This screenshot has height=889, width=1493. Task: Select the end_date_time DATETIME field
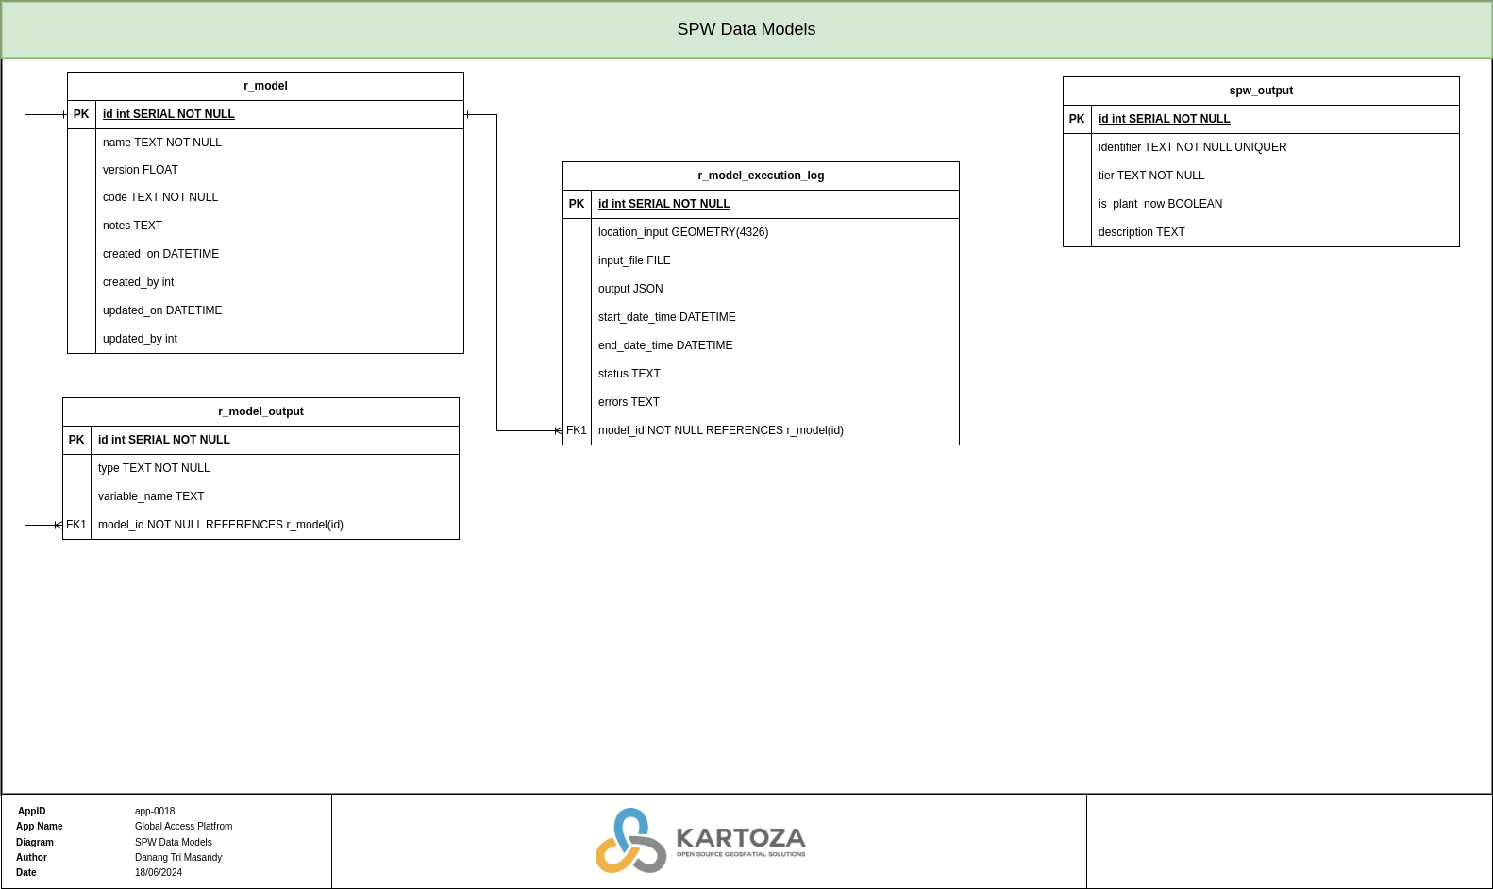pos(775,345)
